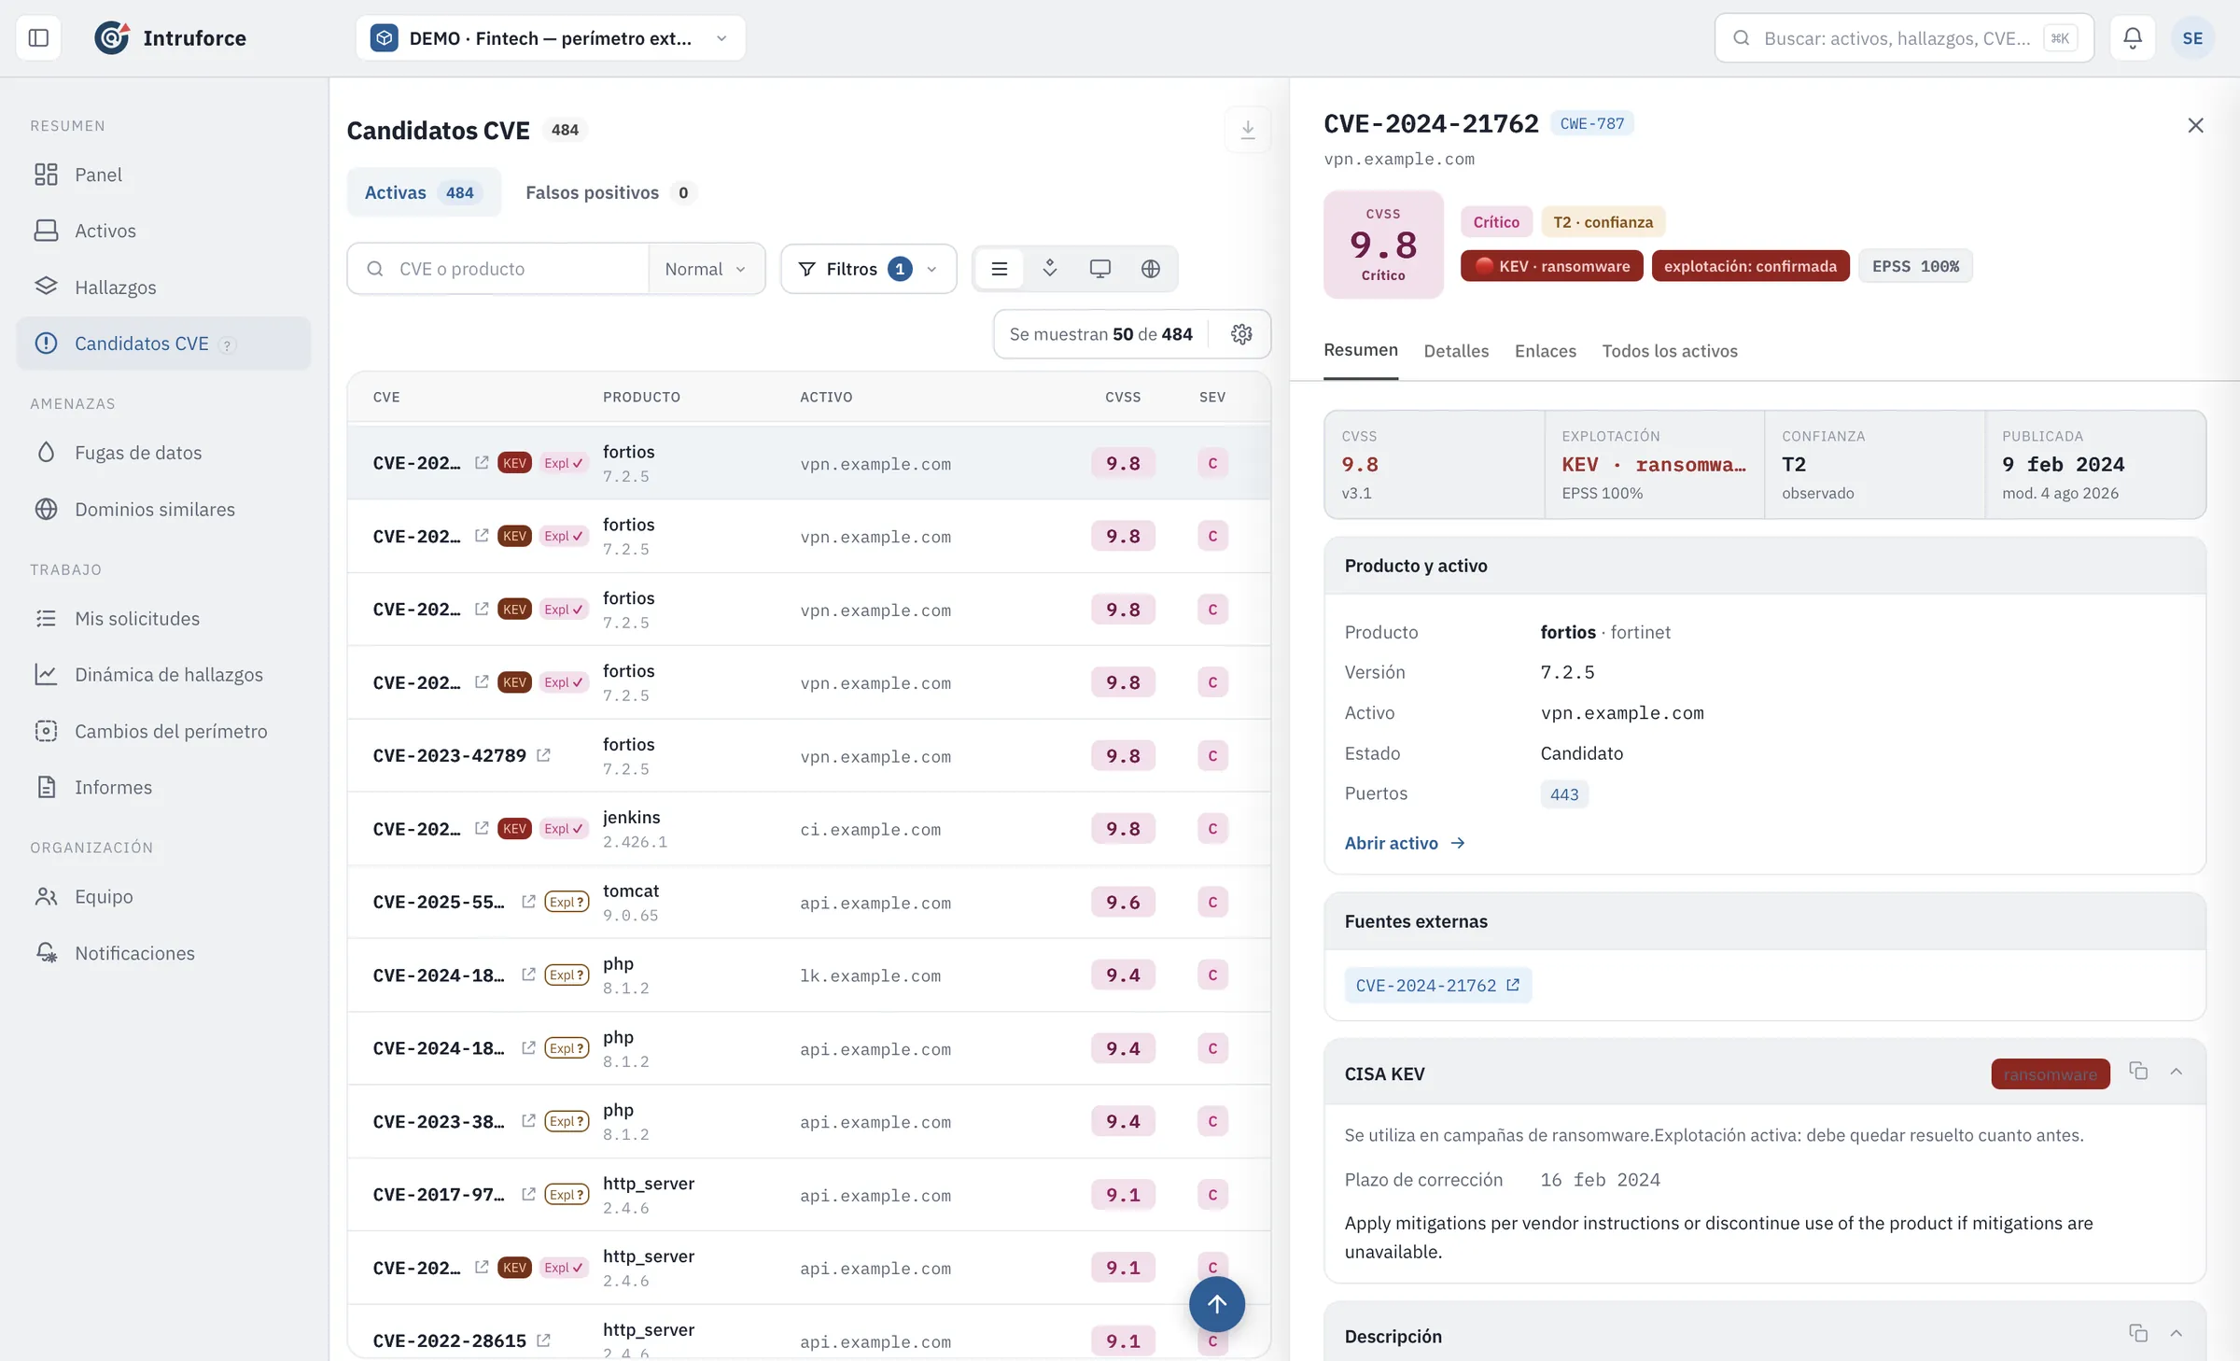Collapse the Descripción section

[x=2177, y=1333]
